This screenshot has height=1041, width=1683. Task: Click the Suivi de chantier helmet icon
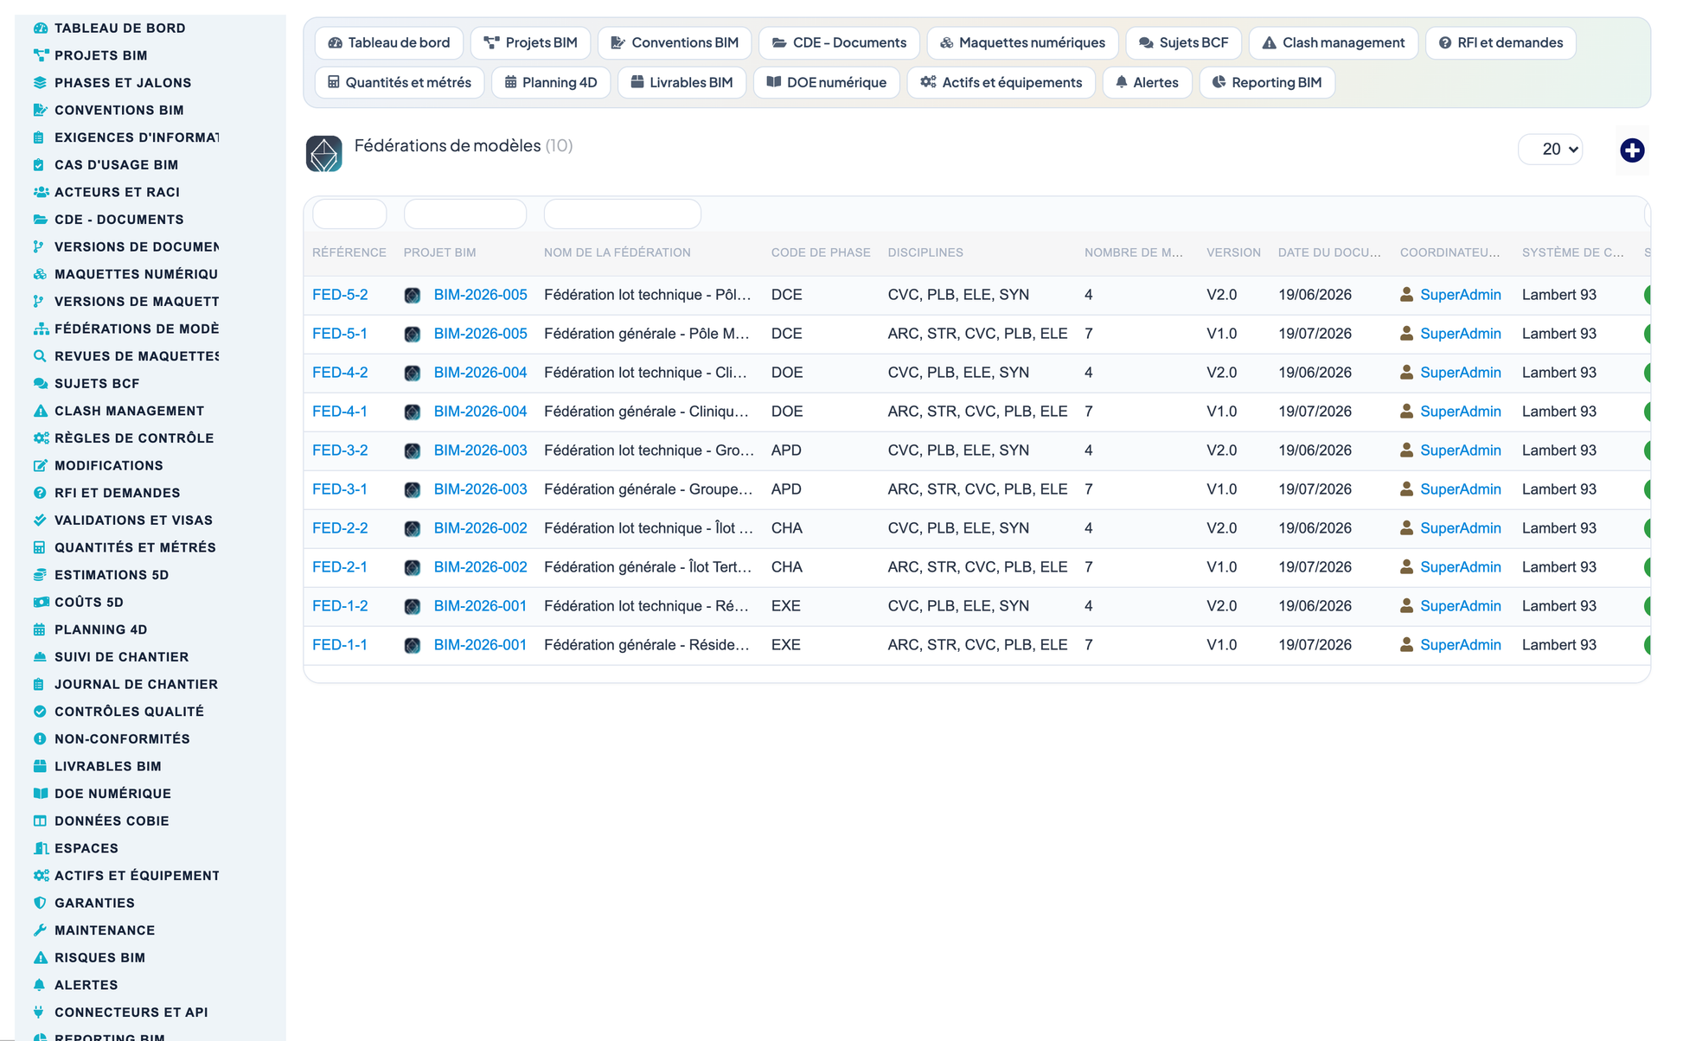(x=40, y=657)
